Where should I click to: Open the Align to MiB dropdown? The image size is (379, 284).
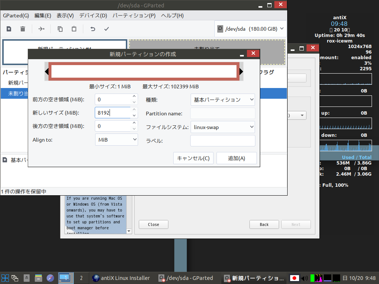tap(117, 139)
